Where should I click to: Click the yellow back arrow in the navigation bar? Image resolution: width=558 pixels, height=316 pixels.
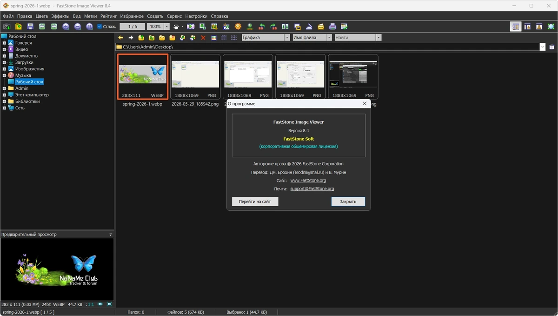pos(120,38)
